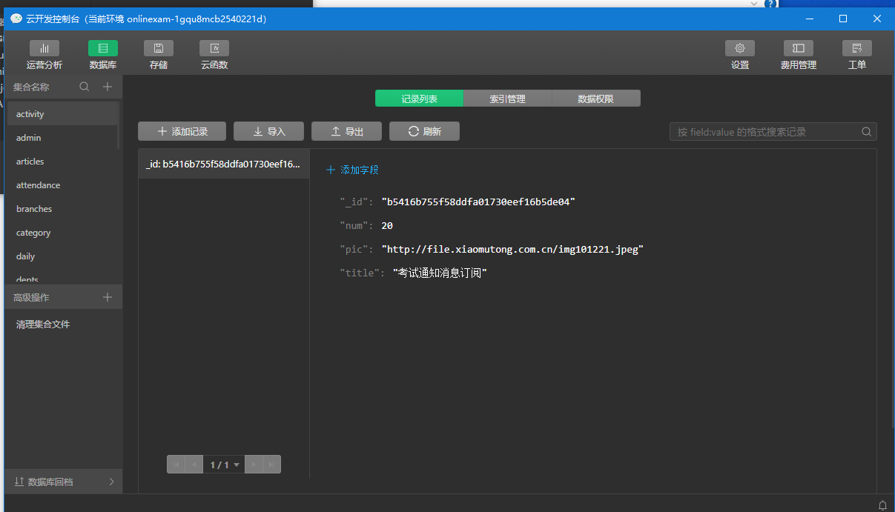Select the category collection
This screenshot has width=895, height=512.
62,233
